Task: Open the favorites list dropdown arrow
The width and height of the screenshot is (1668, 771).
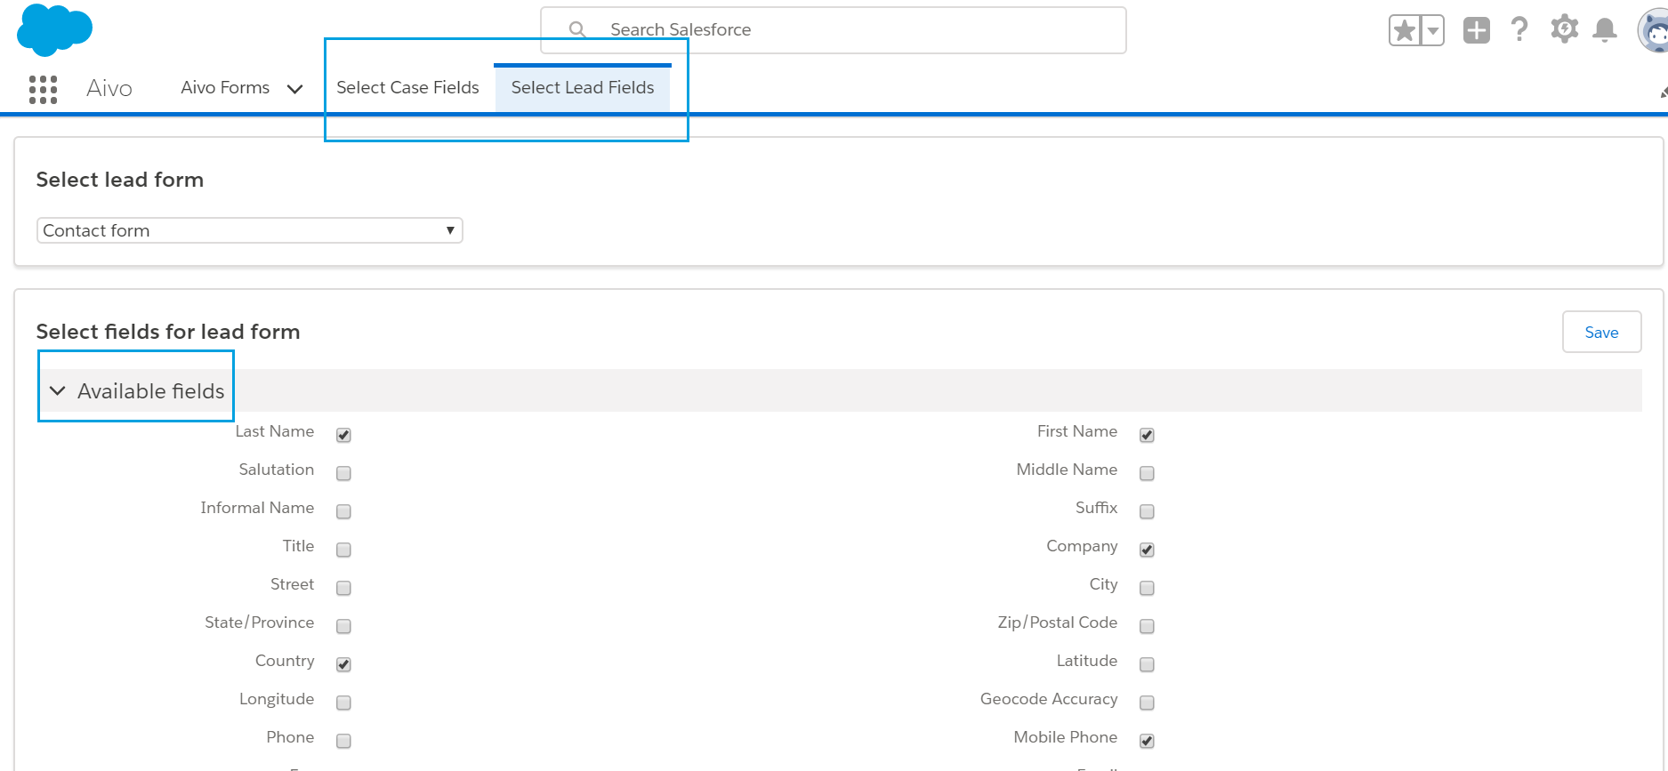Action: tap(1432, 31)
